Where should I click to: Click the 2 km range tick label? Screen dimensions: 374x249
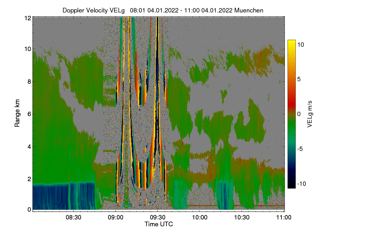(x=29, y=179)
